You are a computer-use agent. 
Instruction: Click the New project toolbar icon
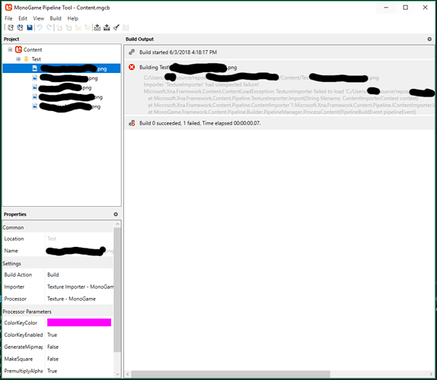(11, 27)
